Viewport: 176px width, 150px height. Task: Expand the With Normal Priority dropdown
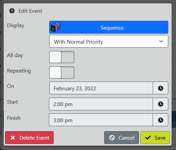pyautogui.click(x=109, y=41)
